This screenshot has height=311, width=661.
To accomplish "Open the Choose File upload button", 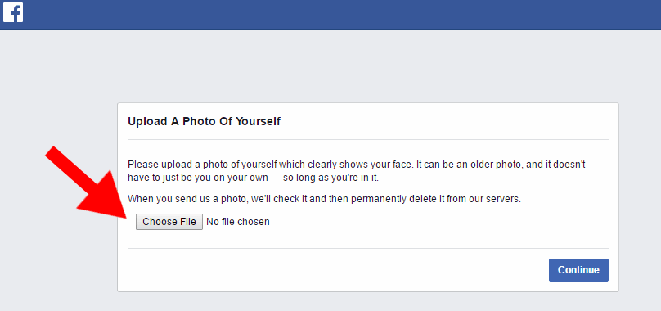I will click(x=169, y=222).
